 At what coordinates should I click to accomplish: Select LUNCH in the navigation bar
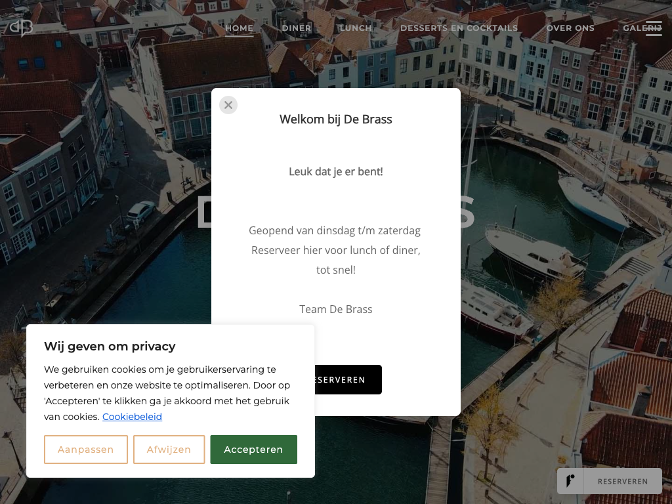pyautogui.click(x=356, y=28)
